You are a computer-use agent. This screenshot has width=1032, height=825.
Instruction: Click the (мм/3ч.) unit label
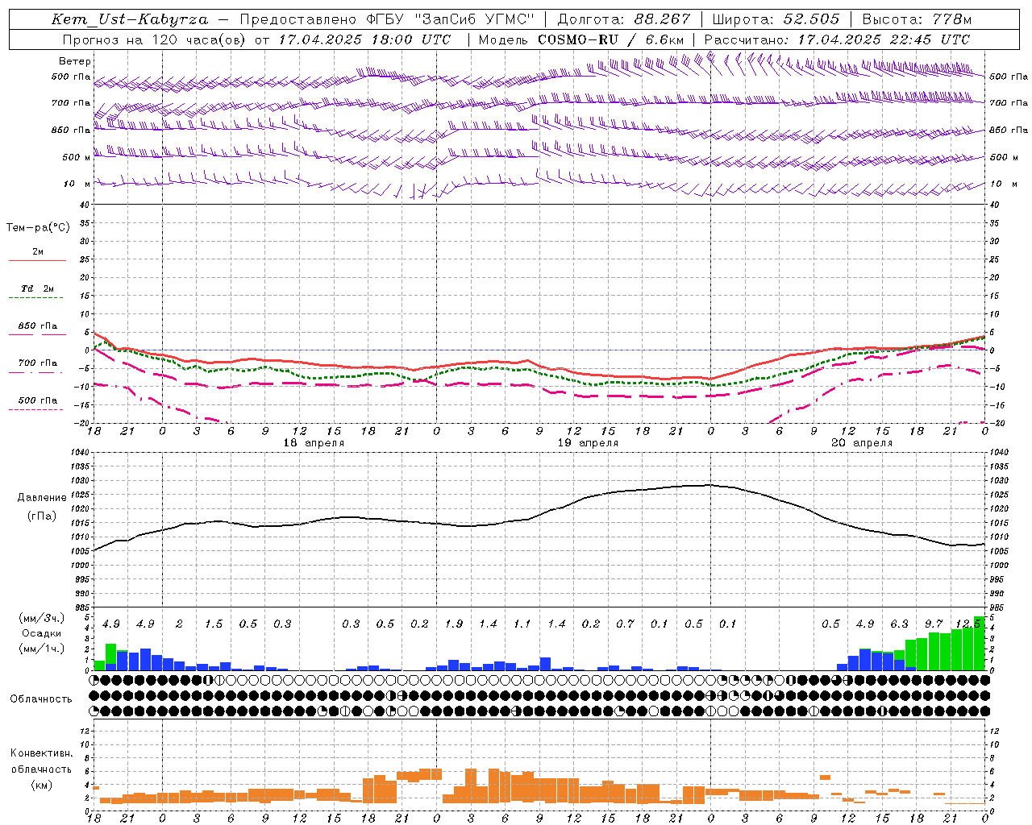tap(42, 618)
